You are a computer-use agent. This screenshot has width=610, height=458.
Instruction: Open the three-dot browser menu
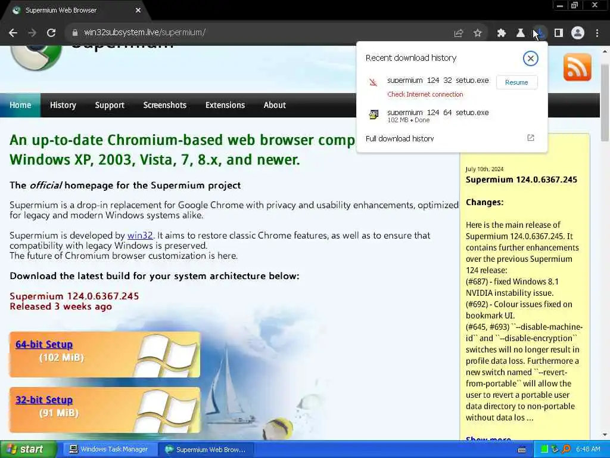coord(597,33)
